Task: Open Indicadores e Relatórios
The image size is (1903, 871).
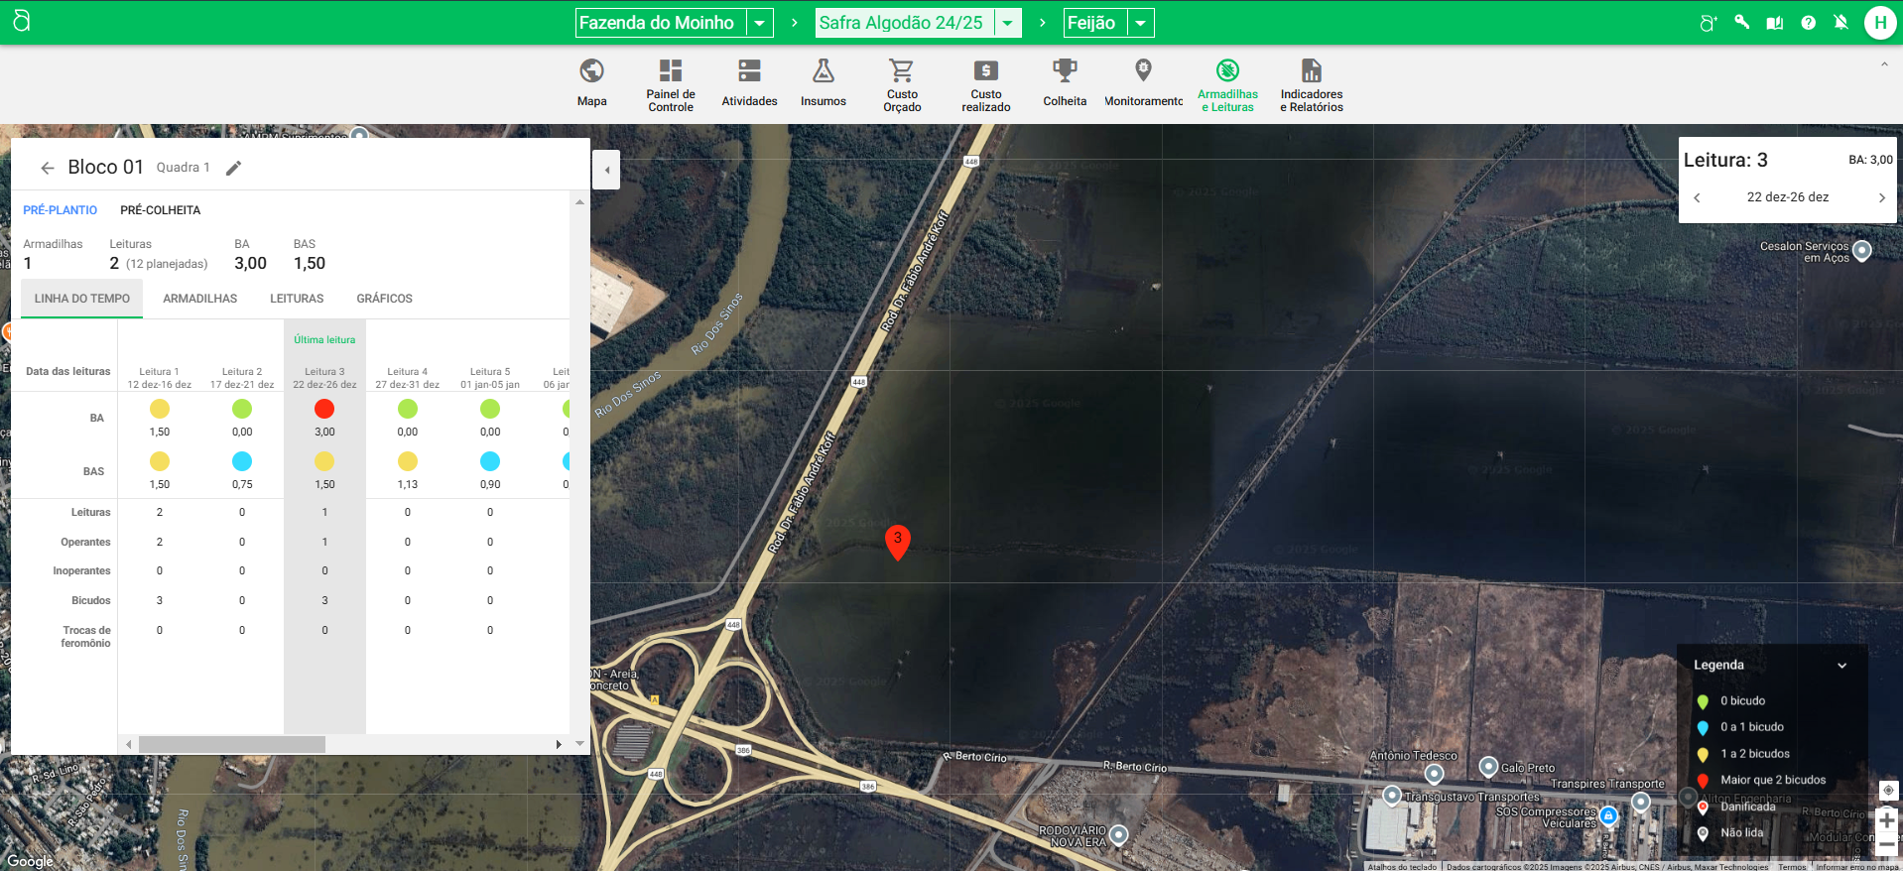Action: pyautogui.click(x=1311, y=71)
